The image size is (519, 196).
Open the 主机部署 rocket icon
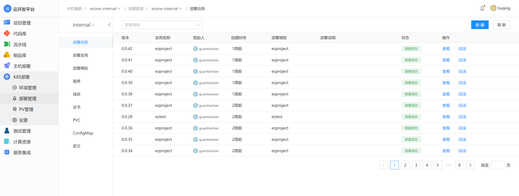tap(7, 66)
